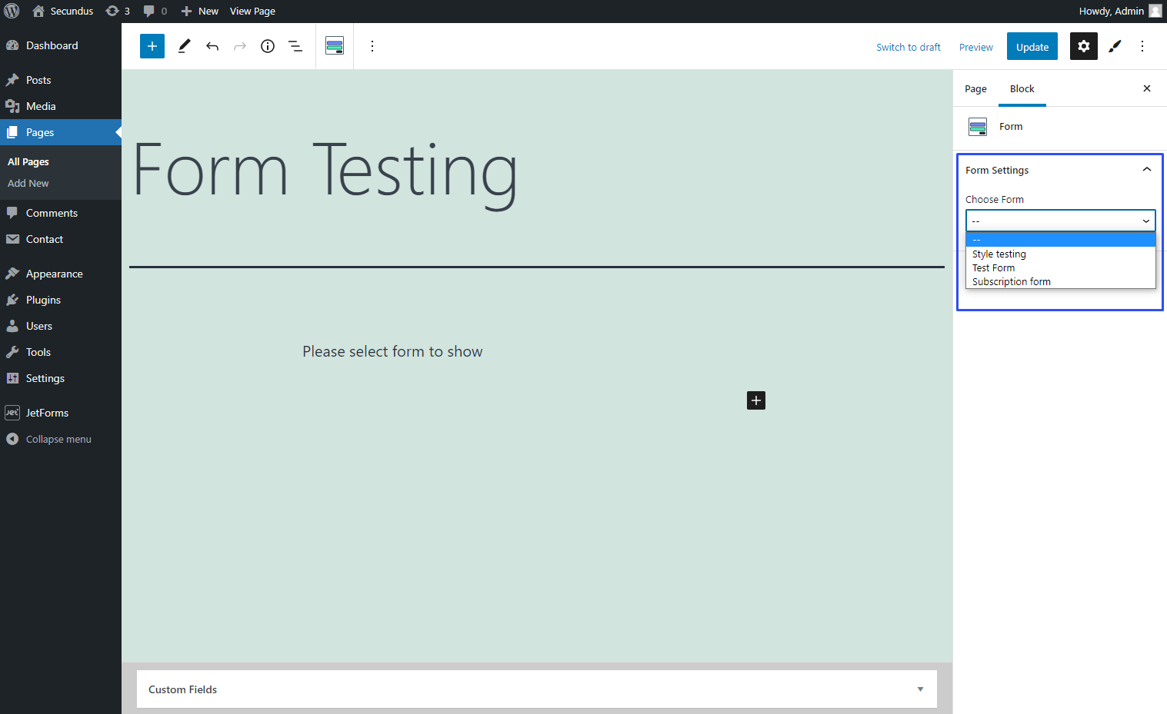Open the document Details overview icon
Screen dimensions: 1167x714
click(267, 46)
